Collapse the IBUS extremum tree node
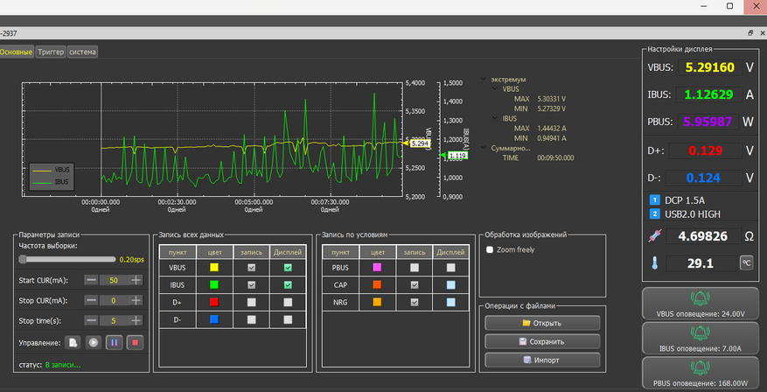 496,118
